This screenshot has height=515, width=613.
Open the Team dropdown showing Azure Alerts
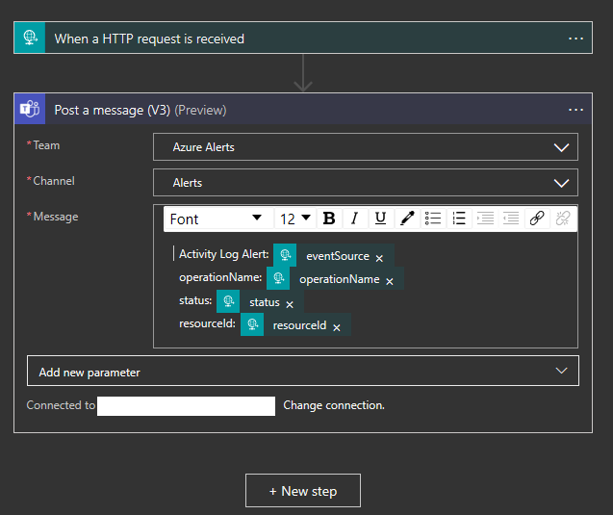click(366, 147)
